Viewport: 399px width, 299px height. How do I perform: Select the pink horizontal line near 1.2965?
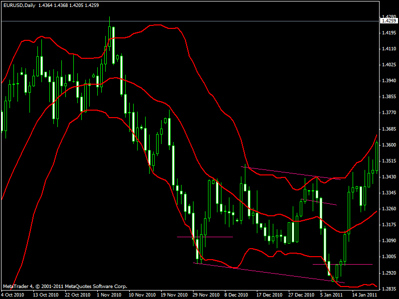343,265
